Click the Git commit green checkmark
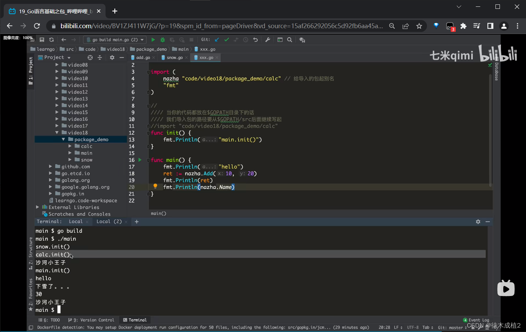526x332 pixels. [227, 40]
